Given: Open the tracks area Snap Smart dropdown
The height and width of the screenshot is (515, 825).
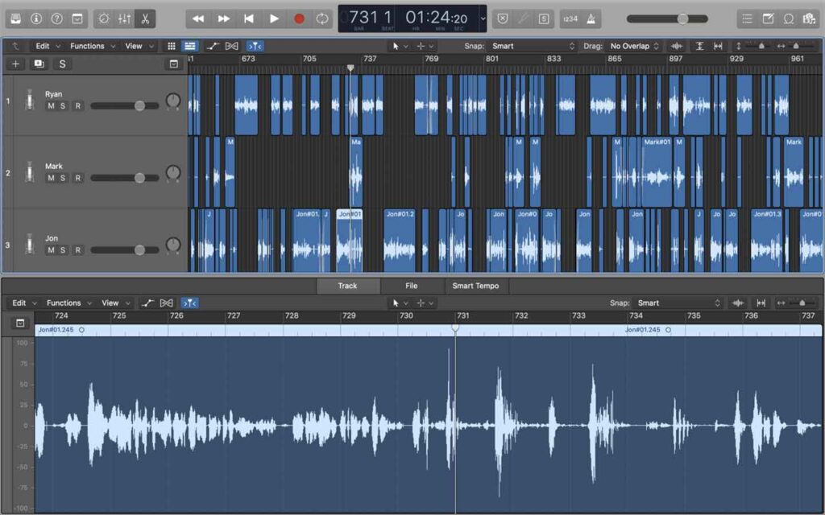Looking at the screenshot, I should (533, 46).
